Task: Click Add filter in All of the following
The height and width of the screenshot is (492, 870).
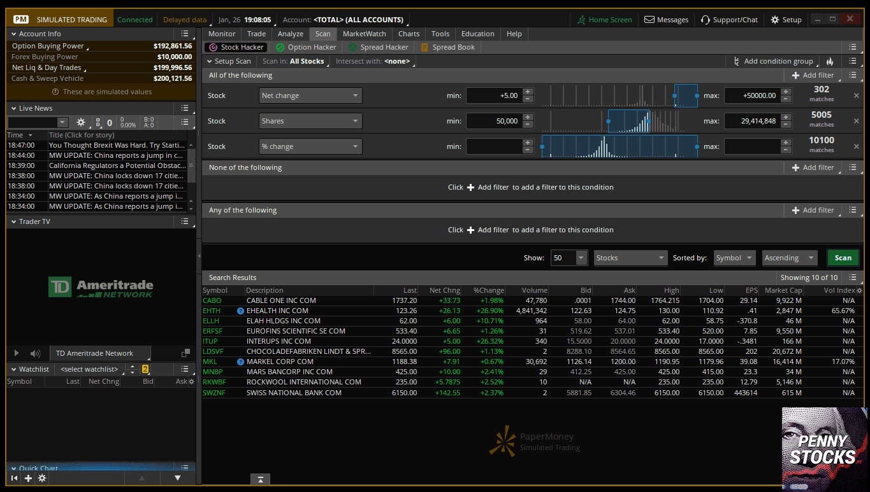Action: click(813, 75)
